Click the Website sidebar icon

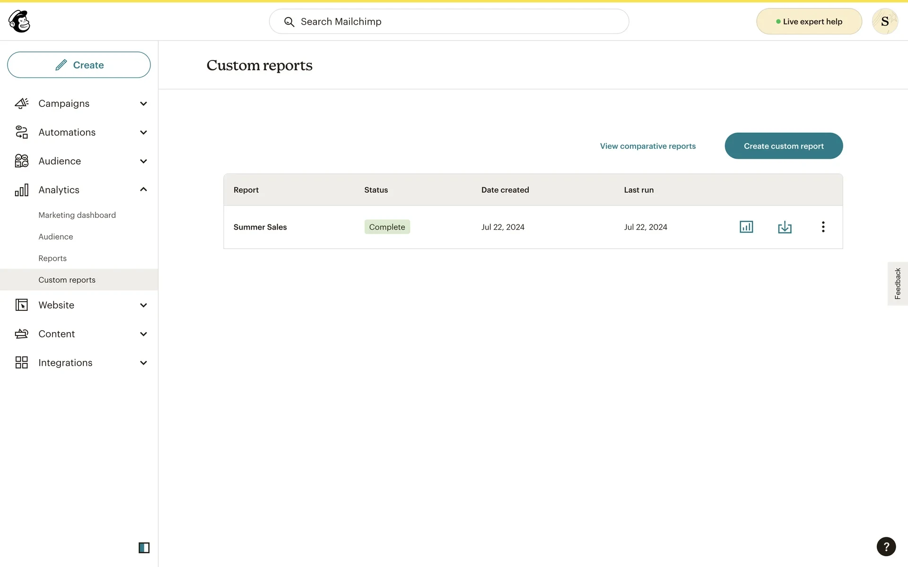click(x=22, y=305)
